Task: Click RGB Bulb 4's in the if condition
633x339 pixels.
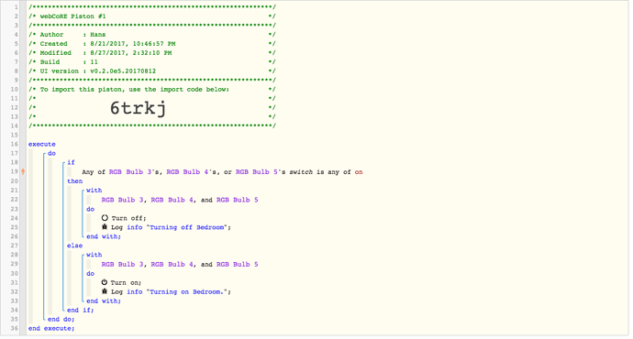Action: point(193,171)
